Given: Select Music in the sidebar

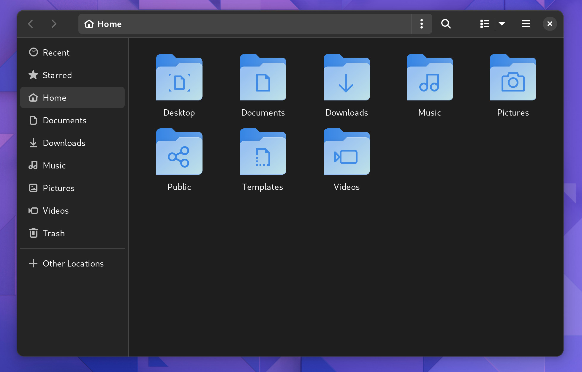Looking at the screenshot, I should pyautogui.click(x=54, y=165).
